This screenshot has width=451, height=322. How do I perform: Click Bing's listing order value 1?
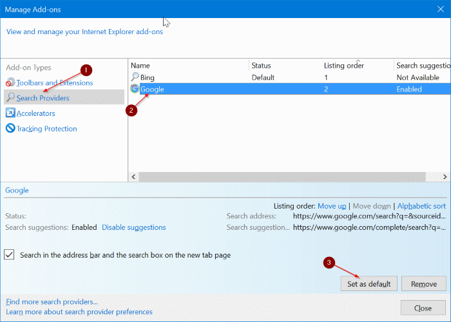click(x=326, y=77)
